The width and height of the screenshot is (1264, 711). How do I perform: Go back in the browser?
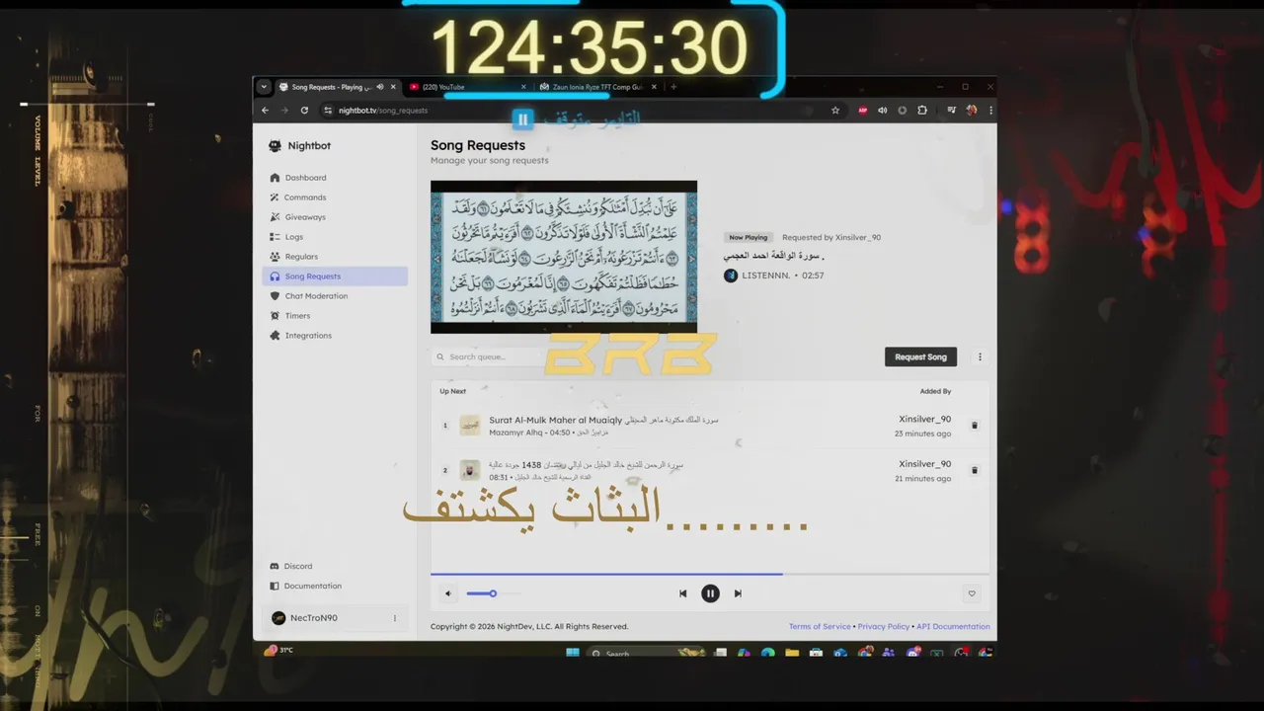click(266, 110)
